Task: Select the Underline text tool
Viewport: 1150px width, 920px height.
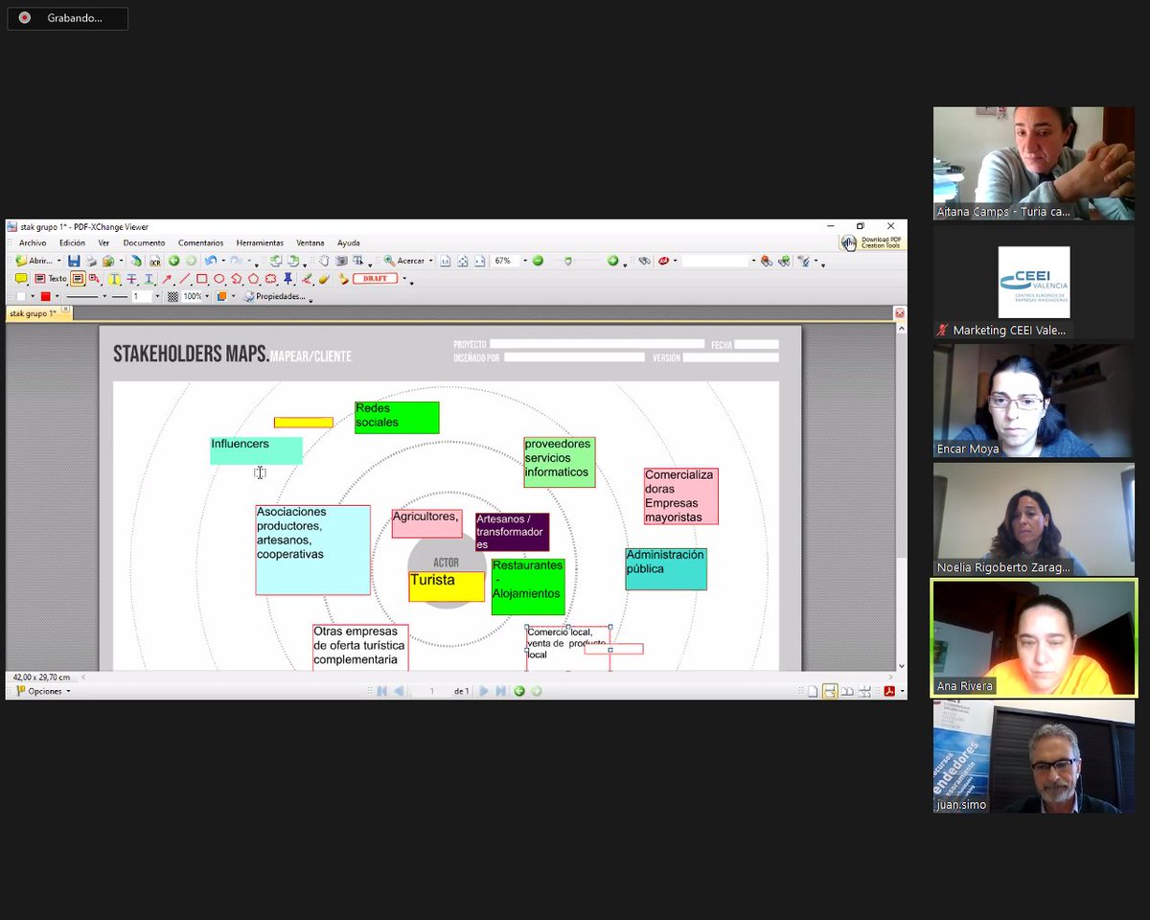Action: click(149, 279)
